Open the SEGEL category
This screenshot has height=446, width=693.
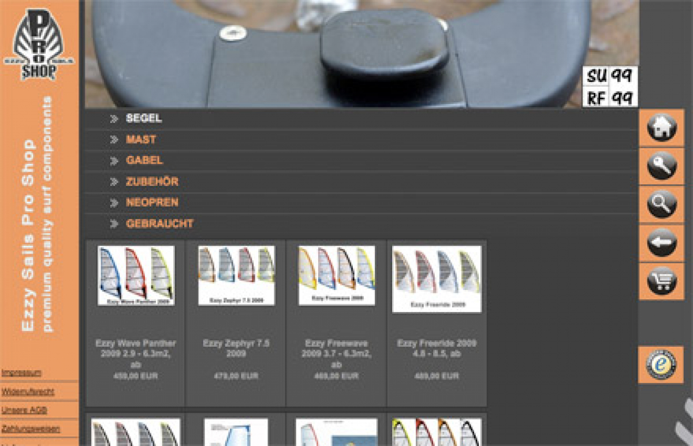pos(144,118)
